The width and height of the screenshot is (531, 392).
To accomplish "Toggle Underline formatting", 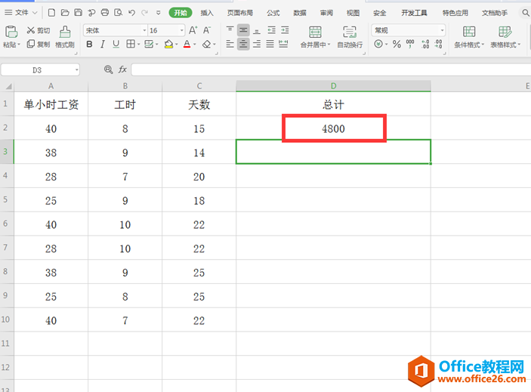I will 116,44.
